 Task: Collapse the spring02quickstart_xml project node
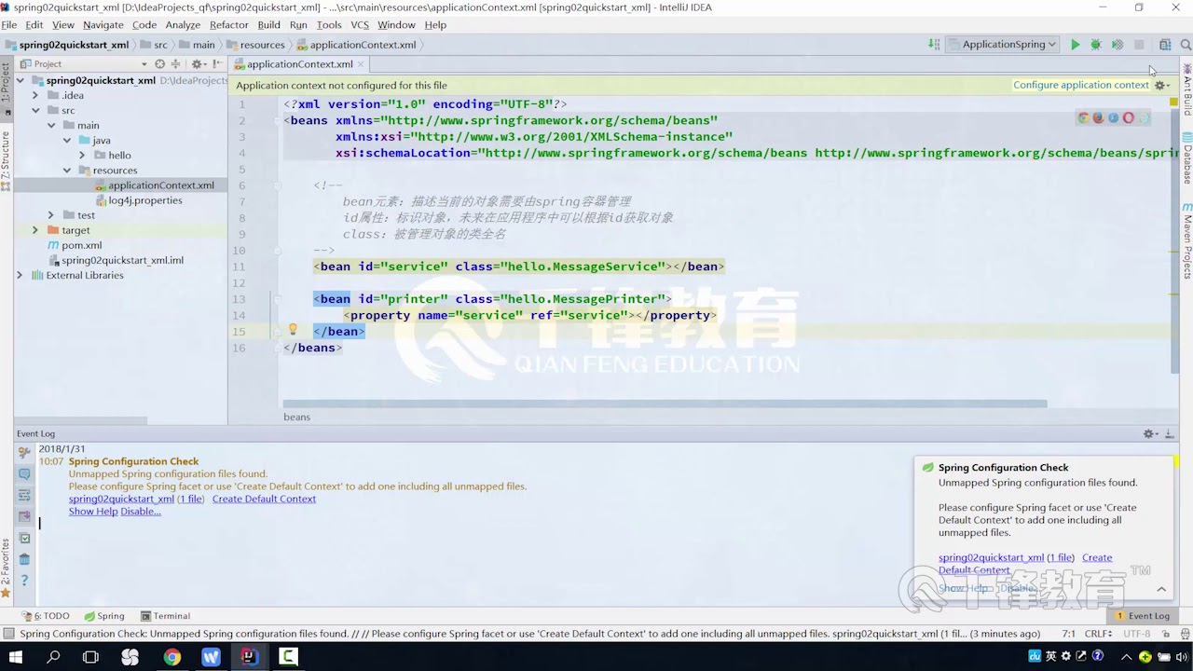[x=21, y=80]
